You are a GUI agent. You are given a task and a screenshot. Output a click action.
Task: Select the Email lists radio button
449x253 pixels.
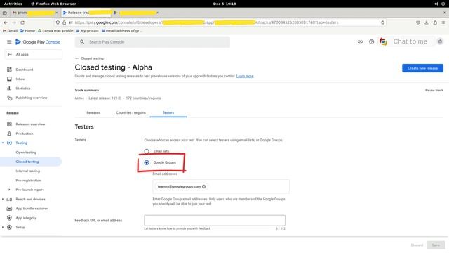[x=147, y=151]
